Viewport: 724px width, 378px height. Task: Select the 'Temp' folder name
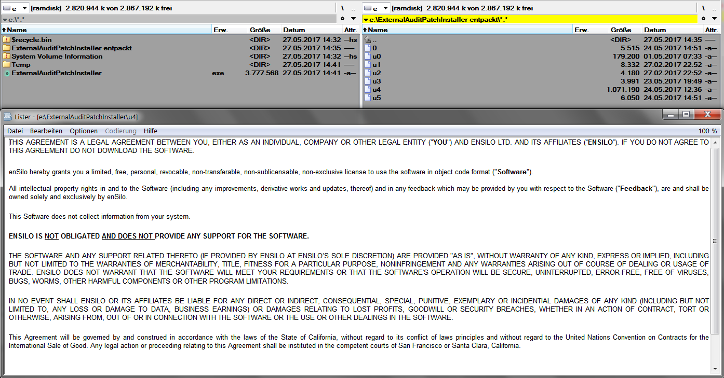[x=21, y=65]
